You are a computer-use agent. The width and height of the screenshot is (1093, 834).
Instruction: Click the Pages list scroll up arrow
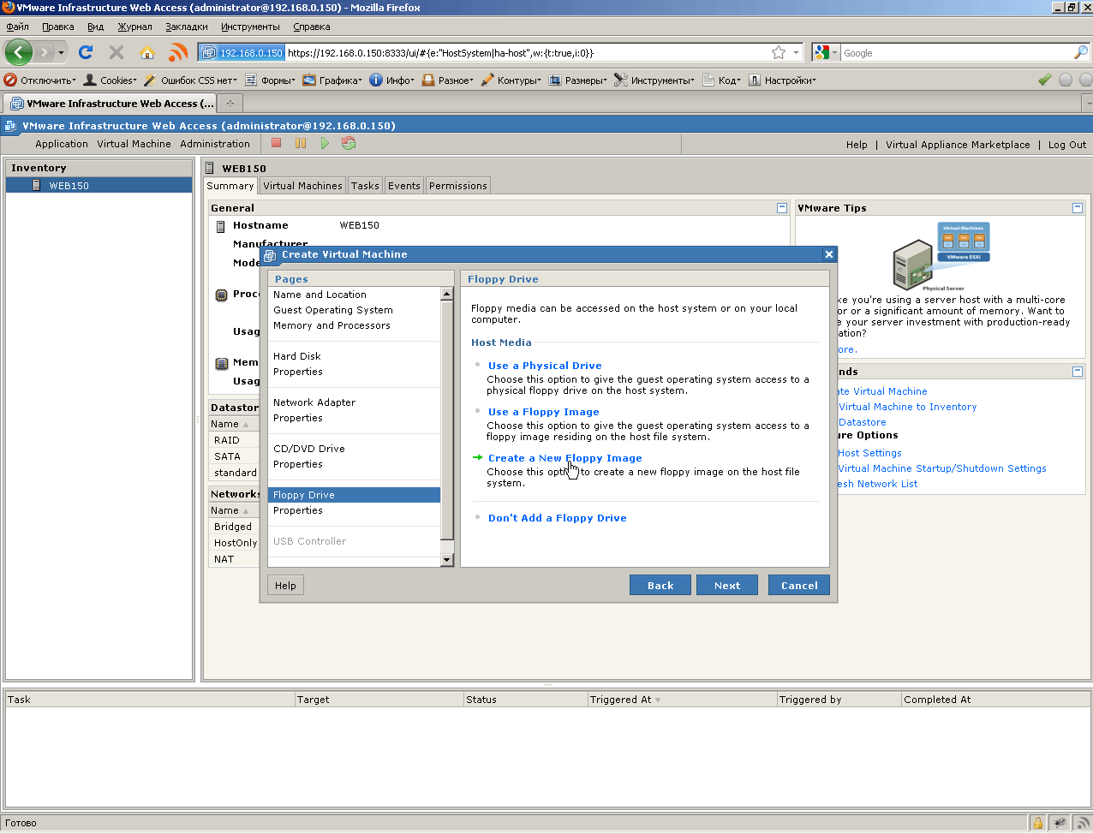coord(446,294)
